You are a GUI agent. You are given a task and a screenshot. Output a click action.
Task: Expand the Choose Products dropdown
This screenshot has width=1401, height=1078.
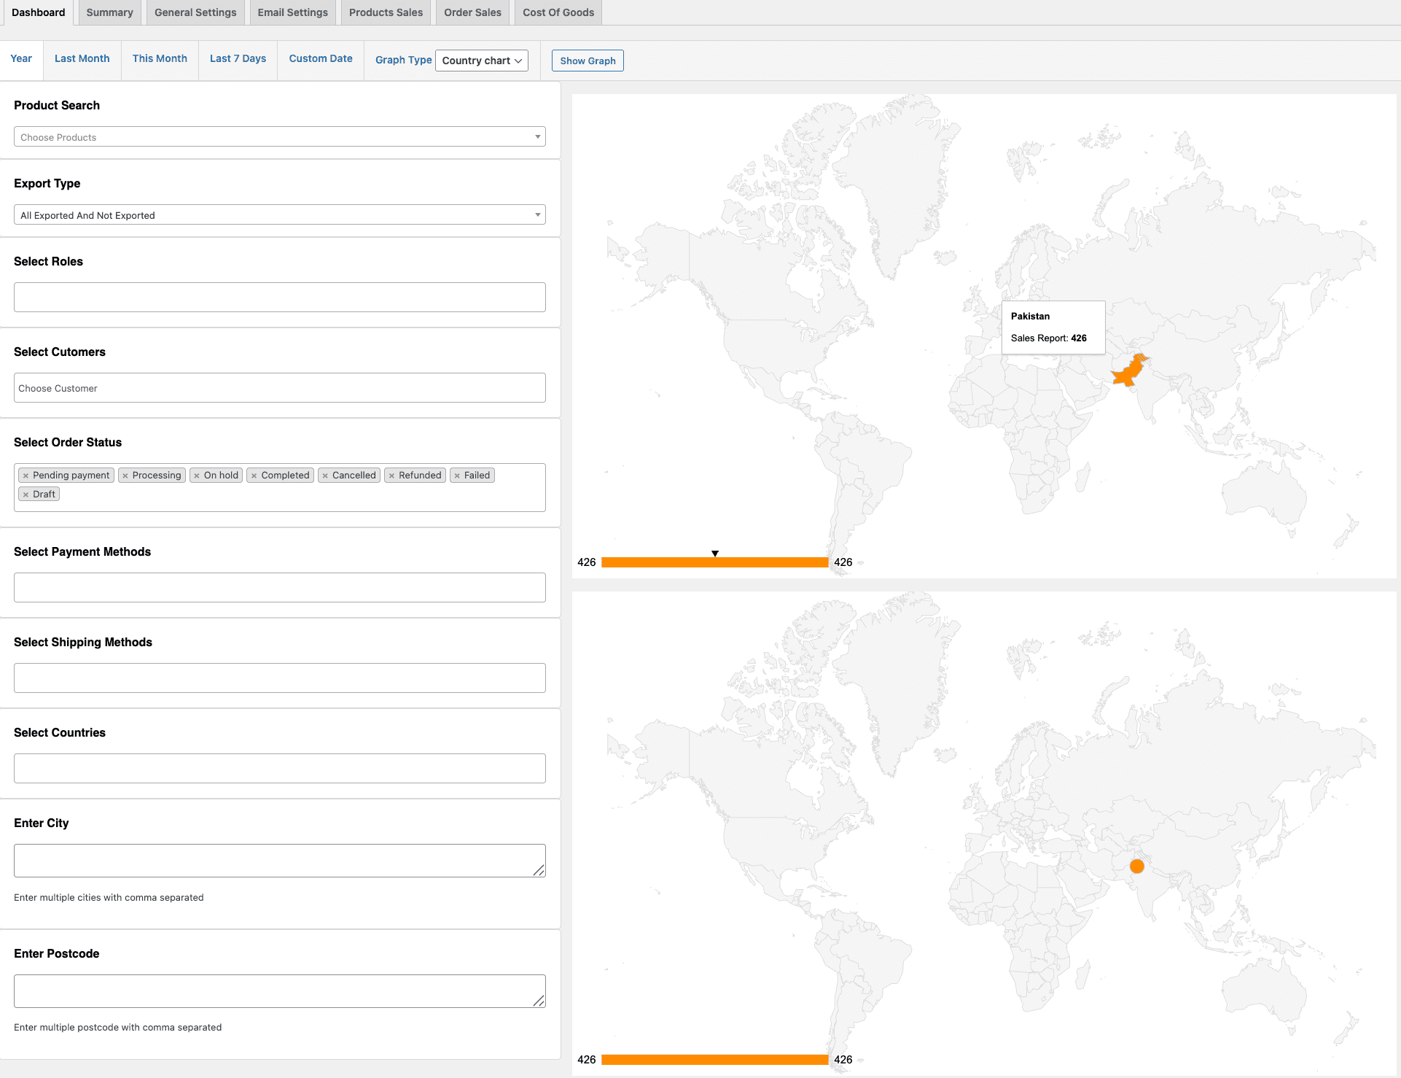click(279, 137)
